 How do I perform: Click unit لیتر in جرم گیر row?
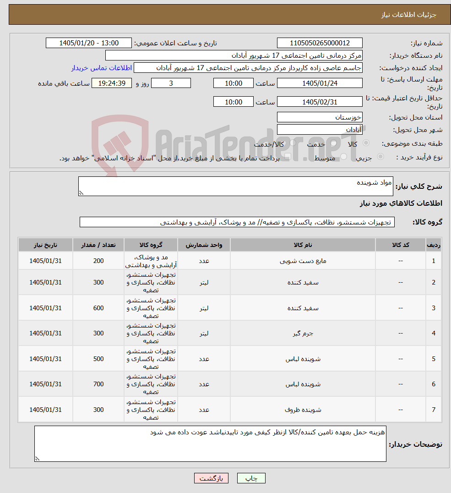204,333
